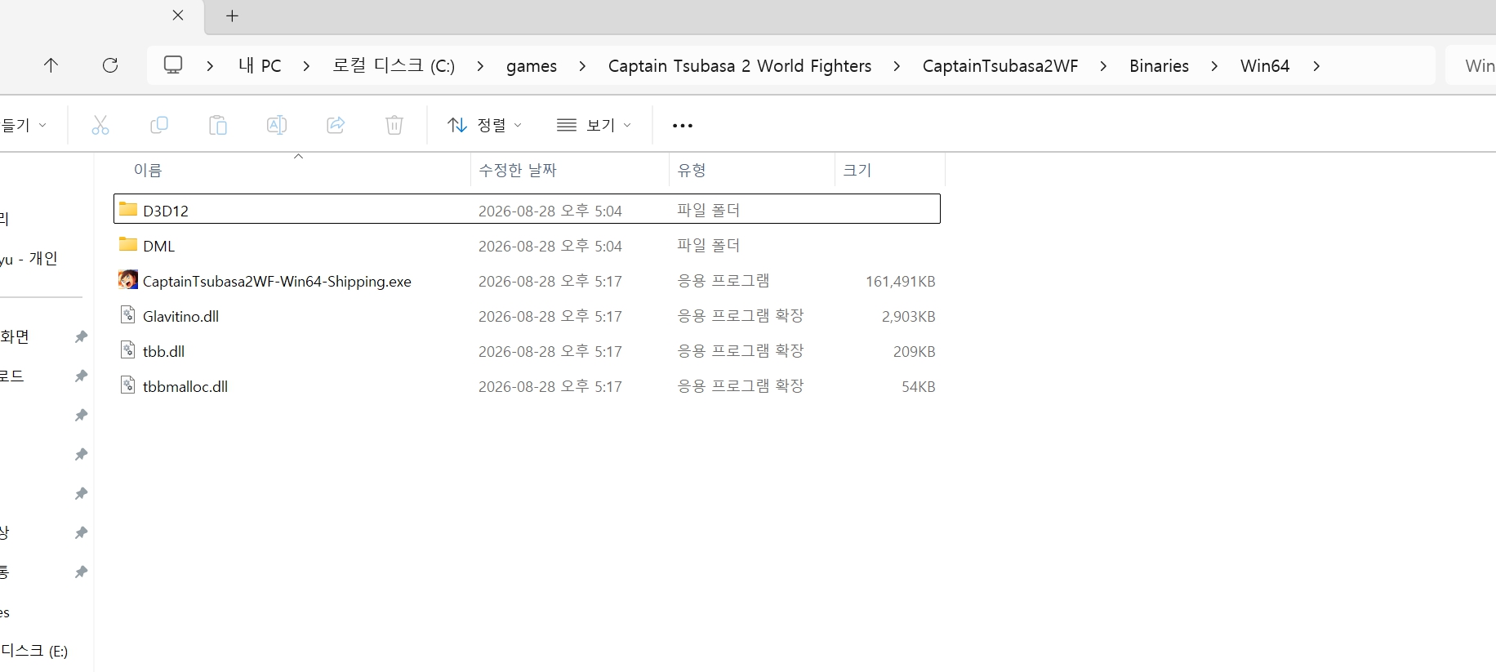Expand chevron after 로컬 디스크 (C:)

tap(480, 66)
